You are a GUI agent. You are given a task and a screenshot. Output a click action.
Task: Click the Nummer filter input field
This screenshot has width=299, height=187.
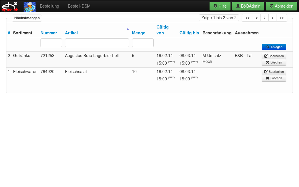click(x=51, y=43)
